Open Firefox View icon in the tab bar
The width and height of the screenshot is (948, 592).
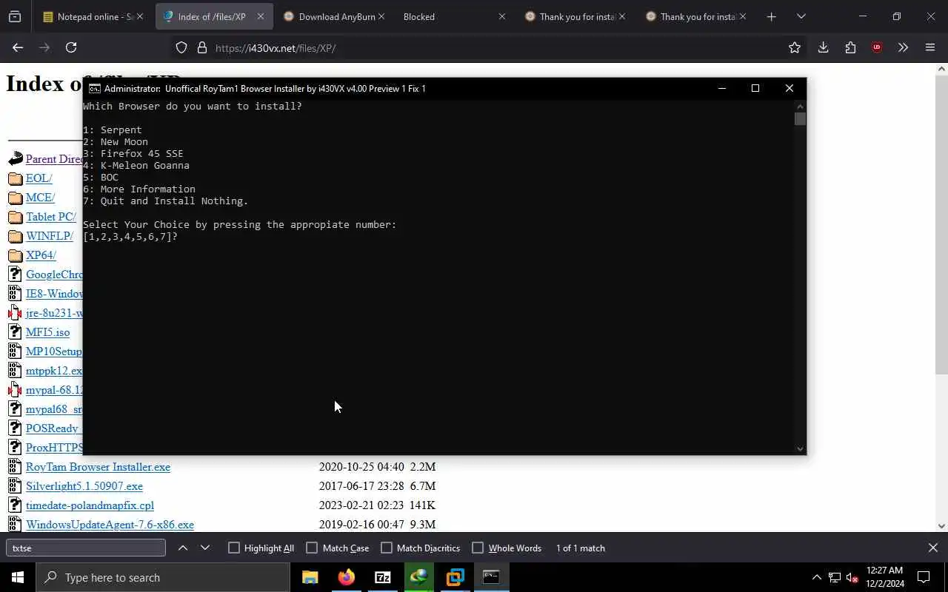(x=15, y=16)
